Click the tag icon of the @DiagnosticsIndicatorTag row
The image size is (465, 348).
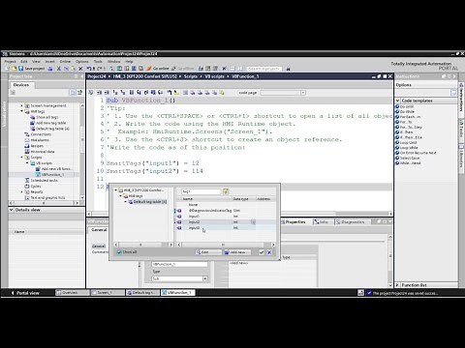click(179, 211)
